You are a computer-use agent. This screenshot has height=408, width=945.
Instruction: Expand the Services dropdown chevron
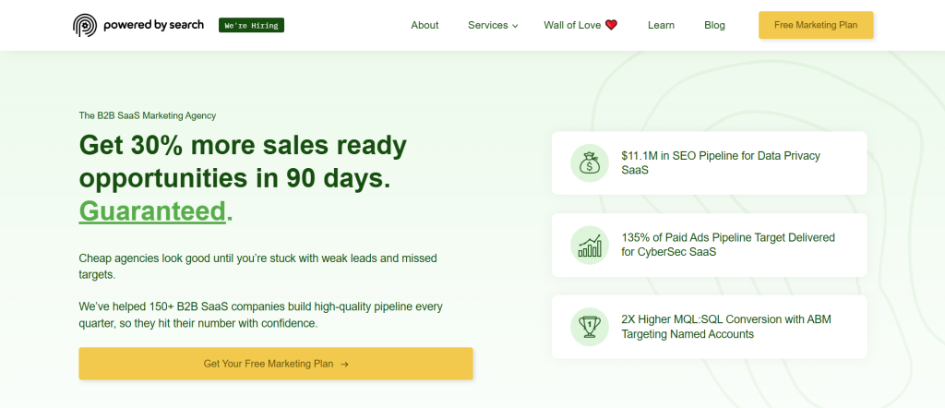515,26
